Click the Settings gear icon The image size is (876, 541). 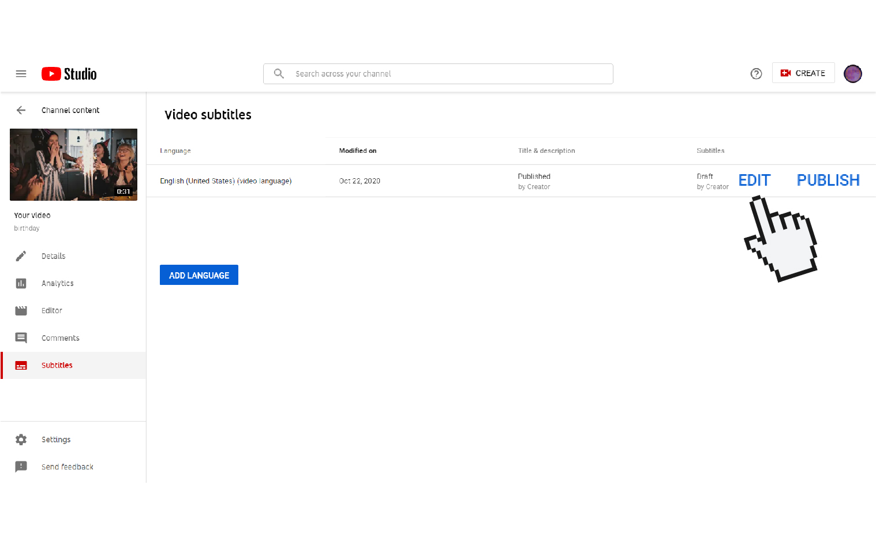point(21,439)
